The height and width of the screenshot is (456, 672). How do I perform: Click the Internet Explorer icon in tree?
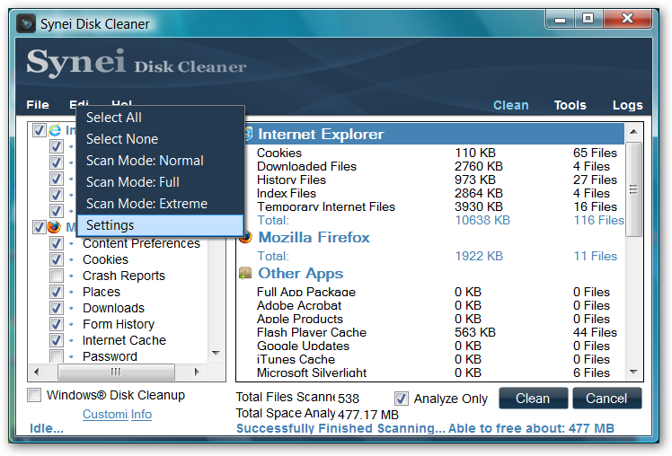click(x=55, y=130)
